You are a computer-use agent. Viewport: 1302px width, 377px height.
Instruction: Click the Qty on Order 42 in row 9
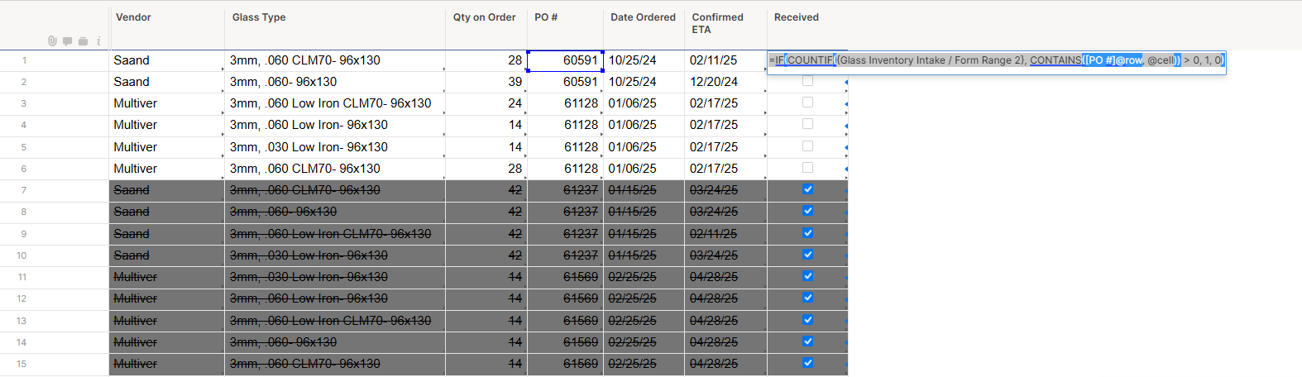point(486,234)
